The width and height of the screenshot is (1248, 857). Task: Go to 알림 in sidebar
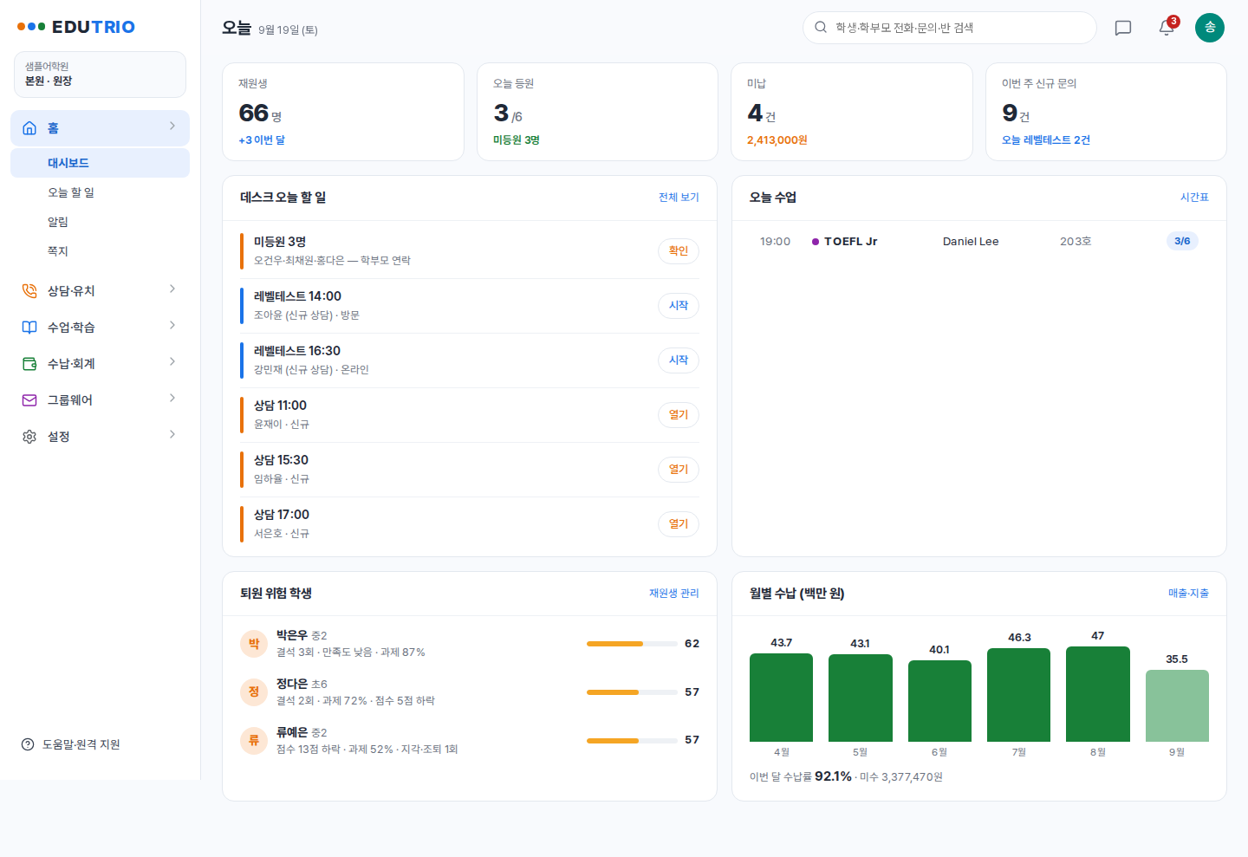click(x=100, y=222)
